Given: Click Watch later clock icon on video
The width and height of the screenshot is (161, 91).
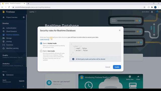Looking at the screenshot, I should point(130,77).
